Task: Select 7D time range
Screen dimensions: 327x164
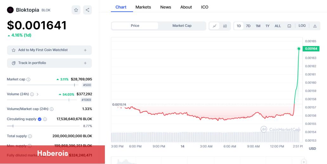Action: [248, 26]
